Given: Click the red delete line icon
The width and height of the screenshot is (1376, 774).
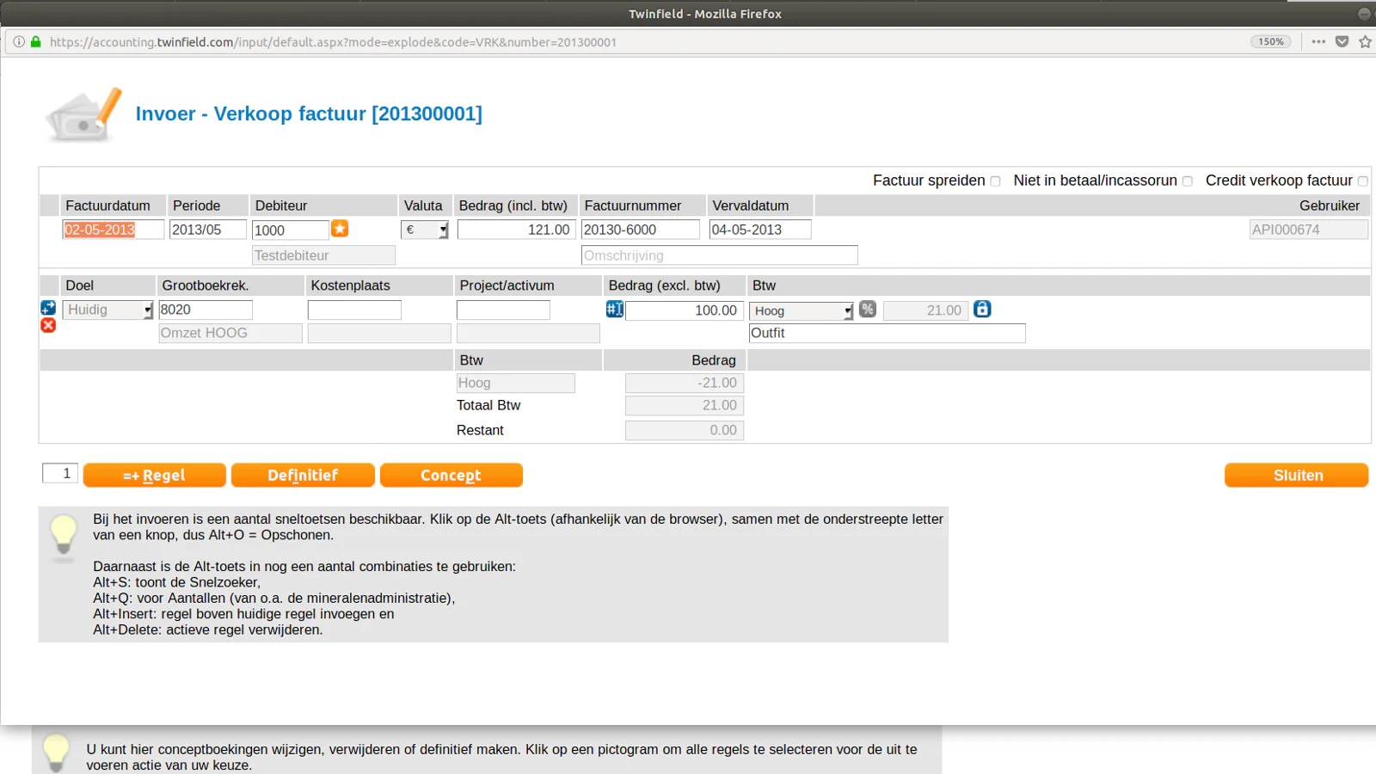Looking at the screenshot, I should pos(48,326).
